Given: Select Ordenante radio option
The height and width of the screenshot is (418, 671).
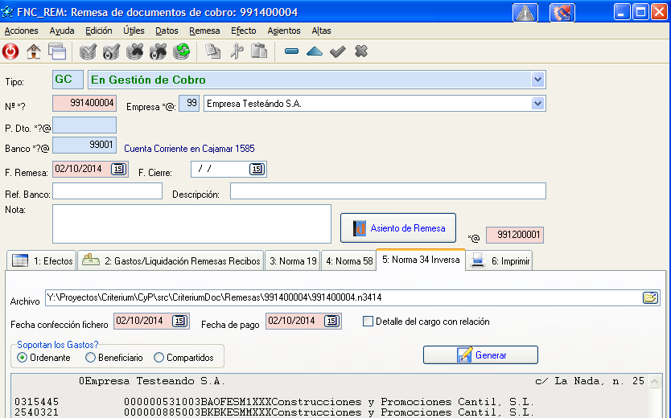Looking at the screenshot, I should [x=22, y=358].
